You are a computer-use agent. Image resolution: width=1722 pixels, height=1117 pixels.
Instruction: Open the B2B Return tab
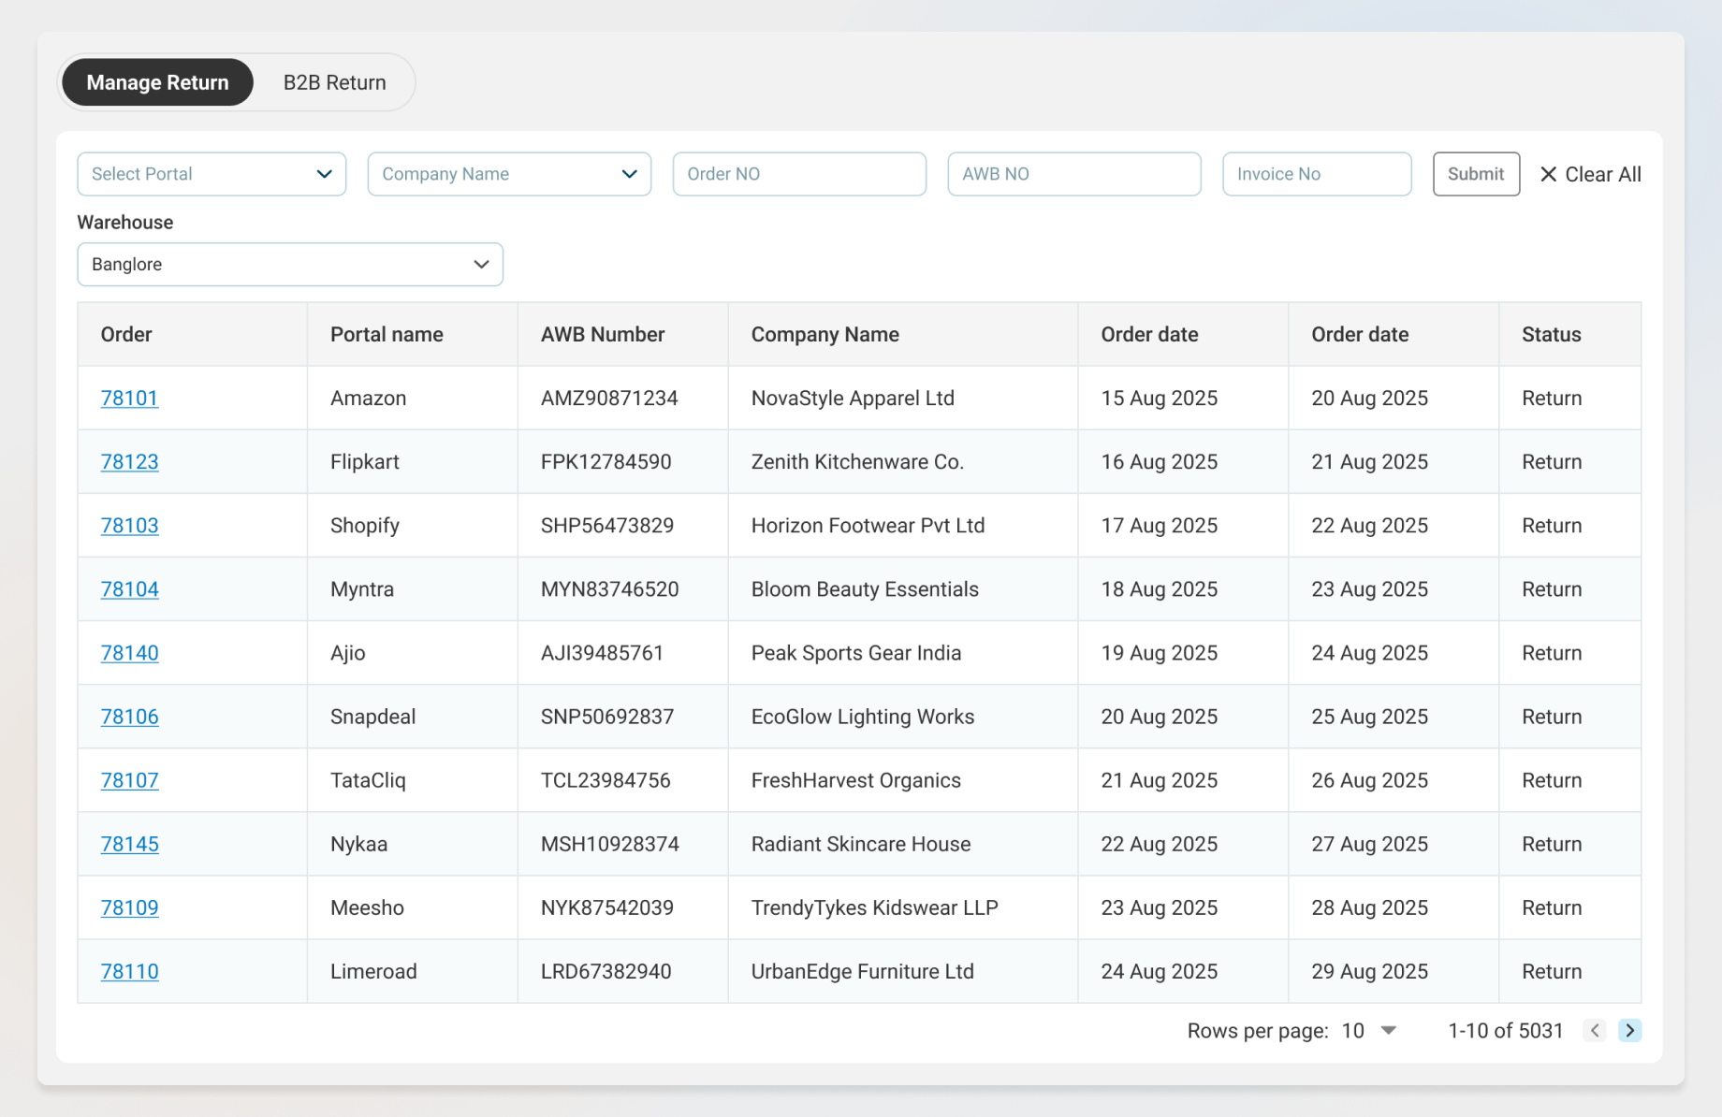click(334, 82)
